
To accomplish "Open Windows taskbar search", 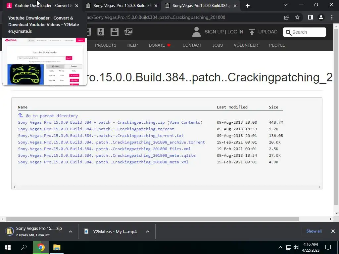I will 24,247.
